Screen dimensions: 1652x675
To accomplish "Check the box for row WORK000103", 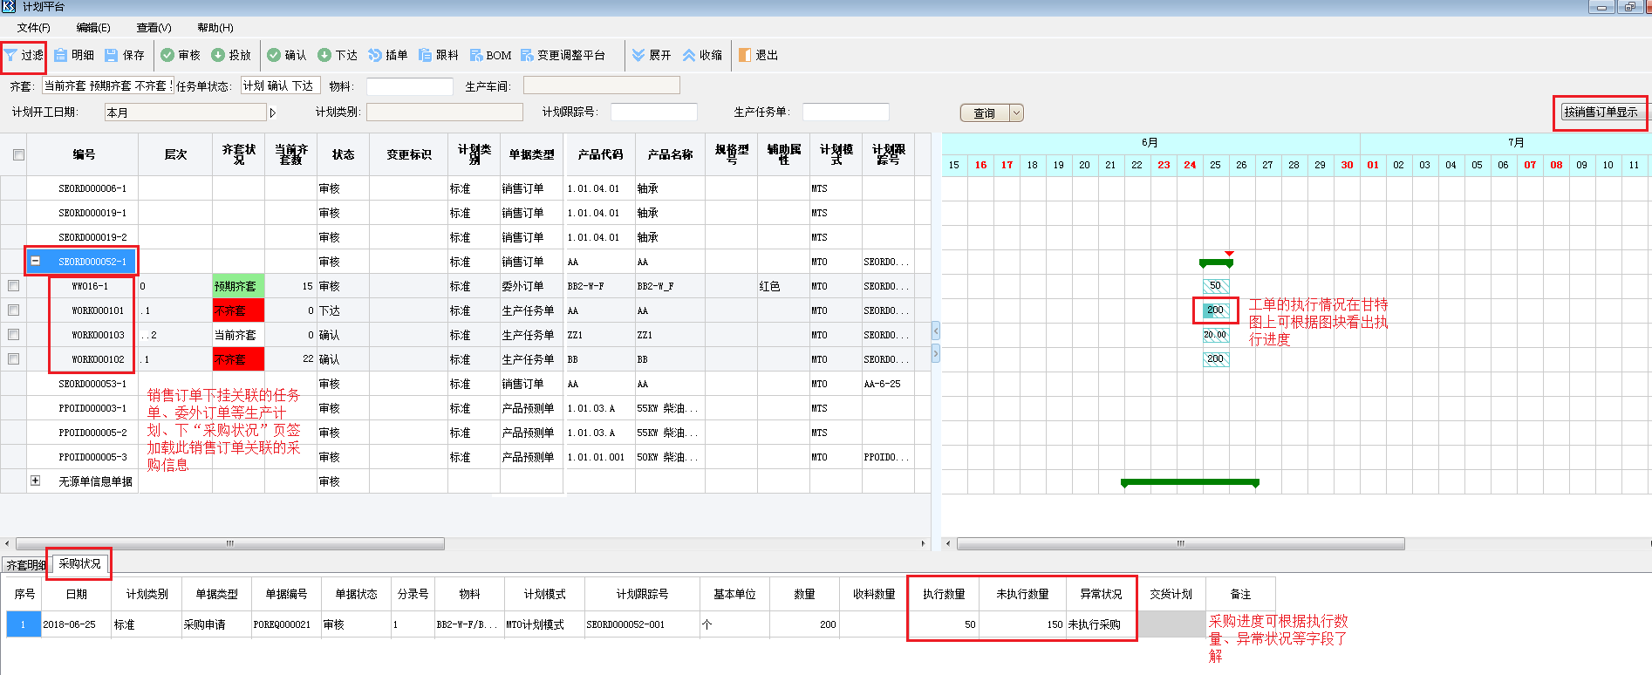I will click(x=13, y=335).
